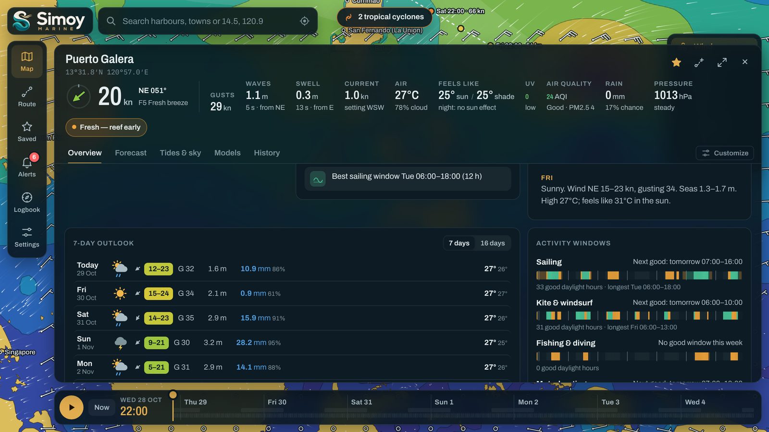Image resolution: width=769 pixels, height=432 pixels.
Task: Click the Customize button
Action: tap(725, 153)
